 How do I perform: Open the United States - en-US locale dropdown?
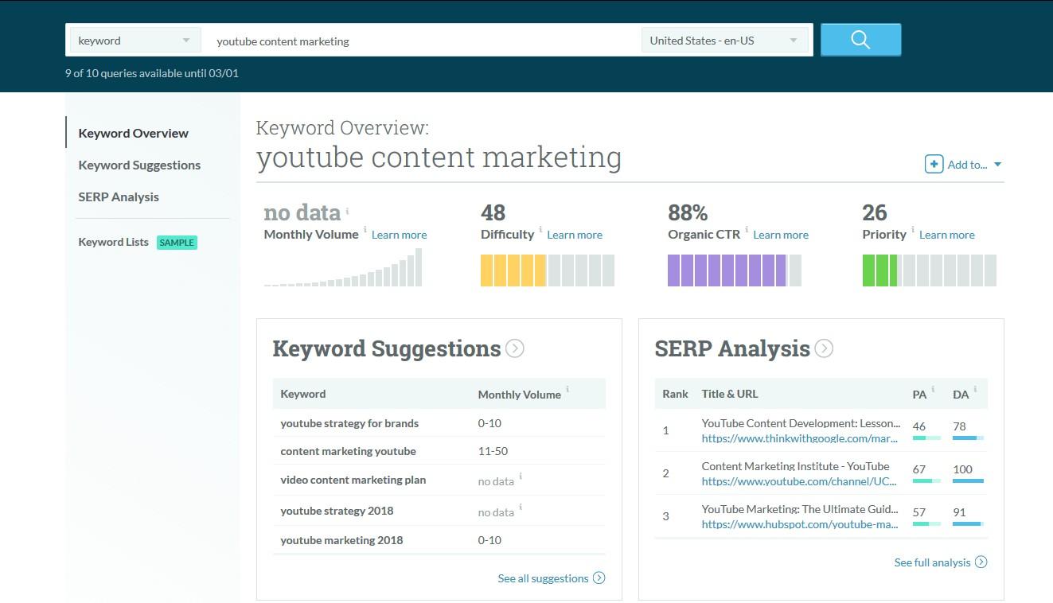tap(724, 41)
